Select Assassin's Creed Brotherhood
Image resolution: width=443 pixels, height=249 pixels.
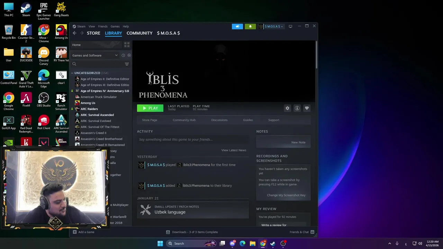(x=101, y=139)
